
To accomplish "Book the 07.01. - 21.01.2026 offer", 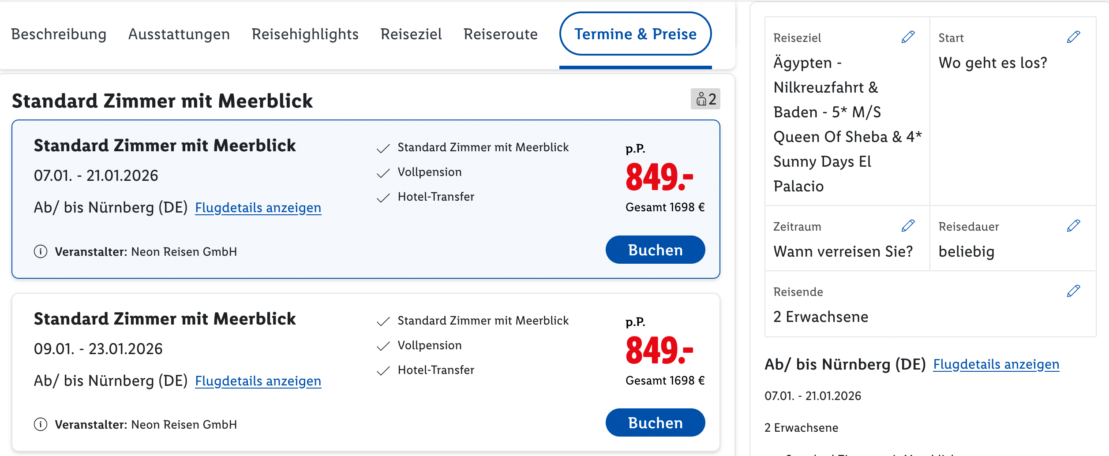I will point(655,250).
